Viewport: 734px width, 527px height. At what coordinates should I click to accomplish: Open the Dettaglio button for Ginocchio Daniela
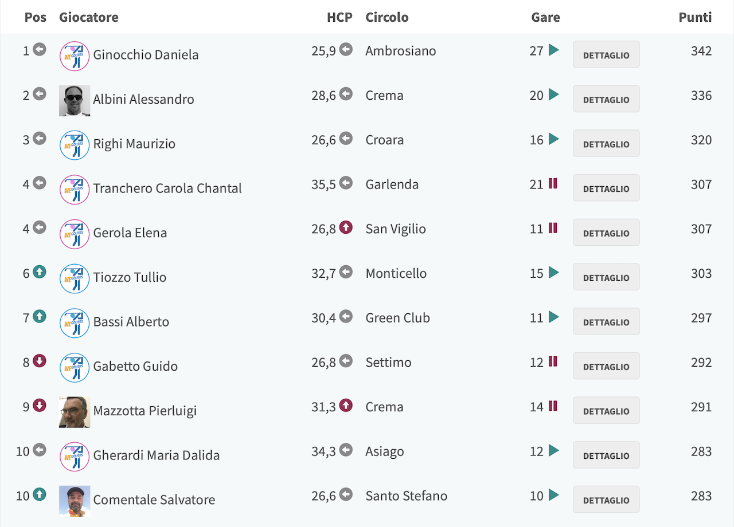pyautogui.click(x=606, y=55)
